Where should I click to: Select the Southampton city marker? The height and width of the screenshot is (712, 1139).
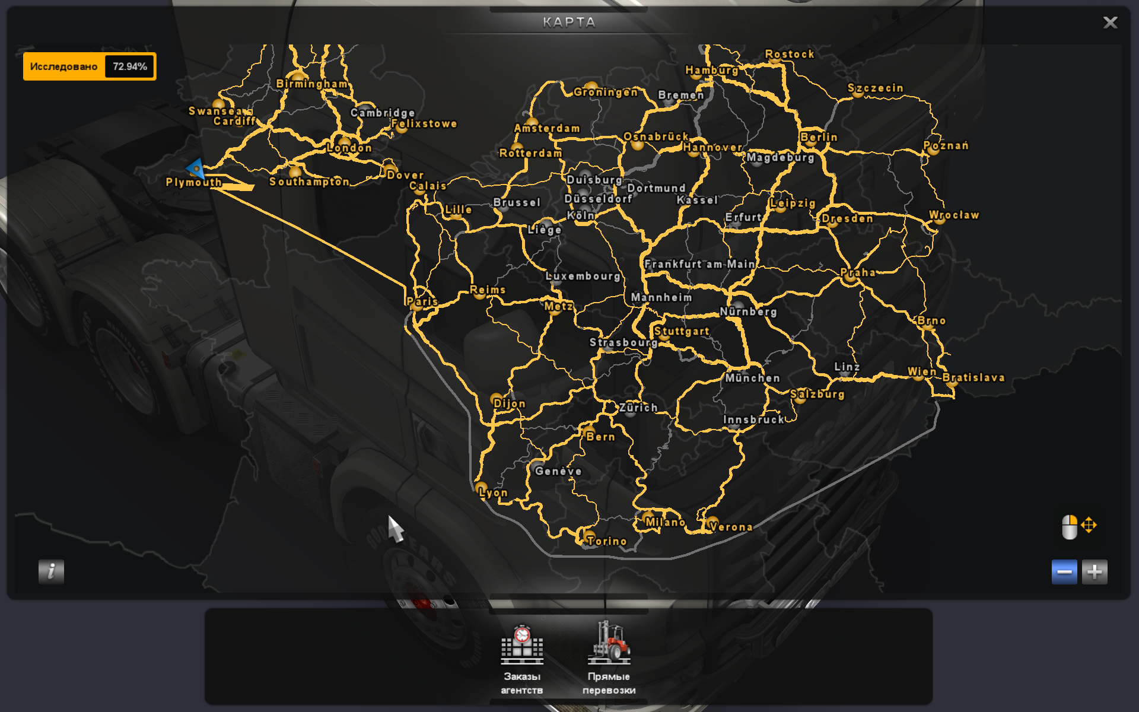tap(295, 173)
